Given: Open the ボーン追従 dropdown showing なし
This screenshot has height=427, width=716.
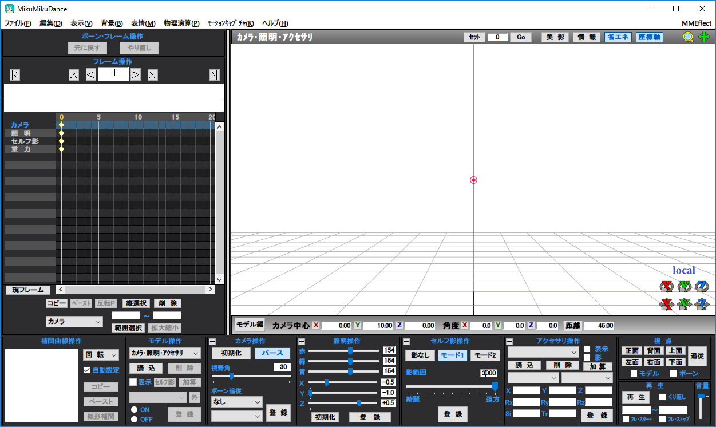Looking at the screenshot, I should click(x=236, y=401).
